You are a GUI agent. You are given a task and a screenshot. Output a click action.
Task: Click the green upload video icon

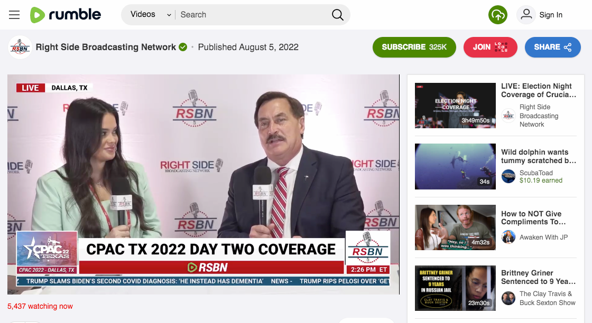point(497,15)
